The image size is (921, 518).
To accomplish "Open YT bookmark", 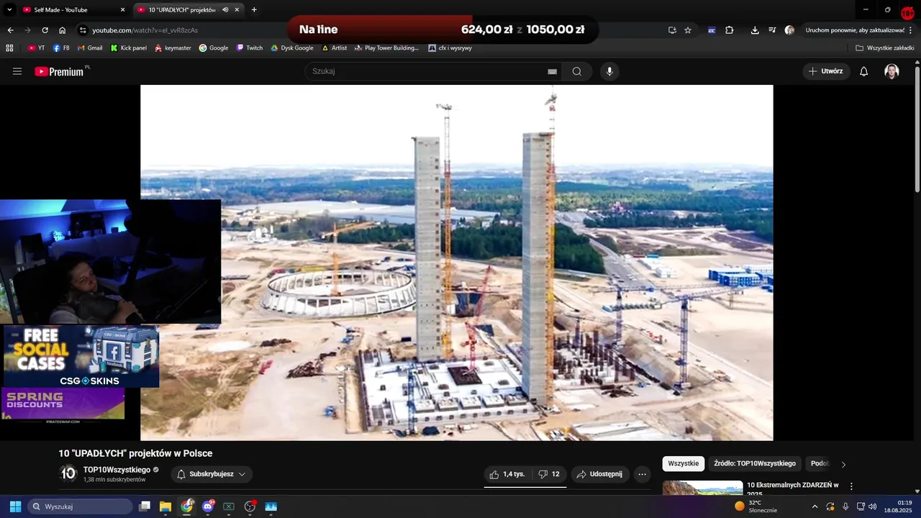I will [36, 48].
